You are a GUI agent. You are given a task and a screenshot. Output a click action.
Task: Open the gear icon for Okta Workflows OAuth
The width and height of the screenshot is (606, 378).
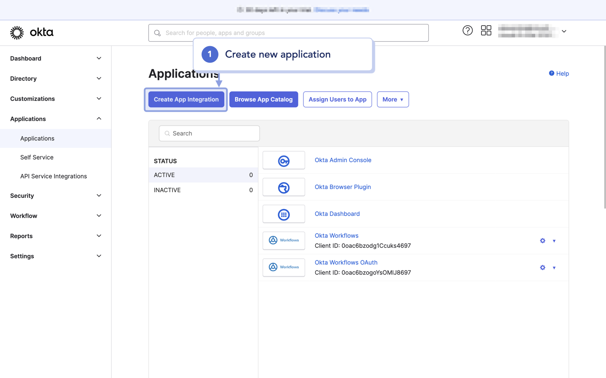[x=542, y=268]
